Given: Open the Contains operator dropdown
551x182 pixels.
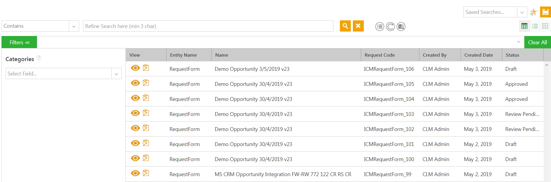Looking at the screenshot, I should tap(74, 26).
